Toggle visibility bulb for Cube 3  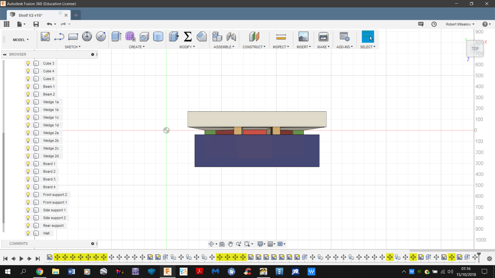[x=28, y=63]
